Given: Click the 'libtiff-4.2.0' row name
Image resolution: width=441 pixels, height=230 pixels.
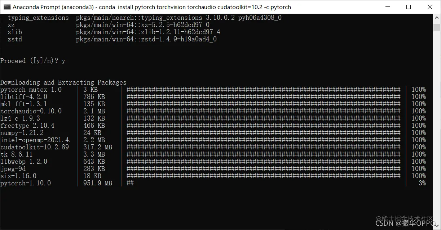Looking at the screenshot, I should tap(24, 97).
